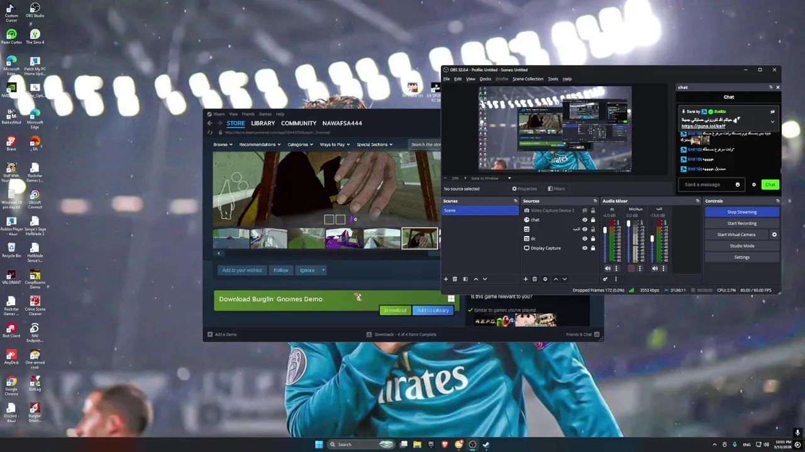Select the highlighted screenshot thumbnail in Steam
The width and height of the screenshot is (805, 452).
[x=419, y=239]
